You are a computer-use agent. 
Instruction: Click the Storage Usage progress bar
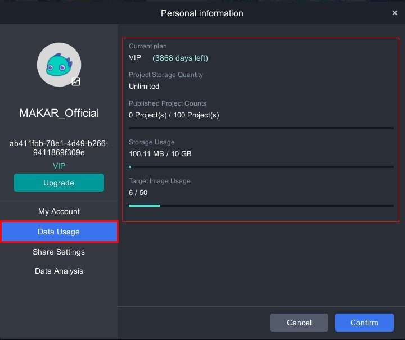(261, 167)
